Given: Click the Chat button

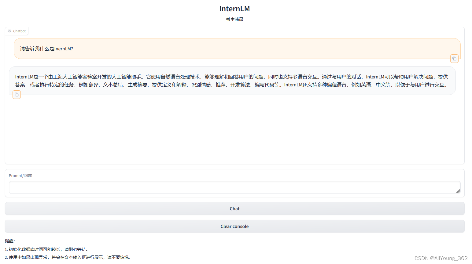Looking at the screenshot, I should point(234,209).
